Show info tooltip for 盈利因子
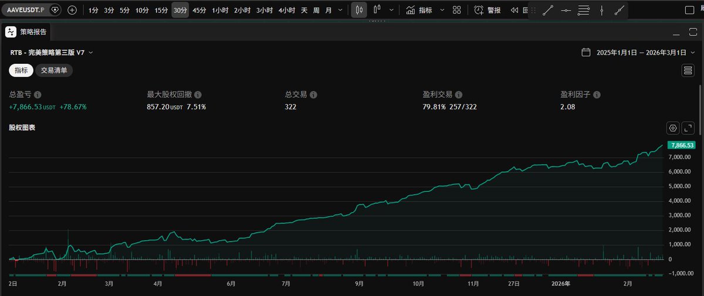 click(596, 94)
